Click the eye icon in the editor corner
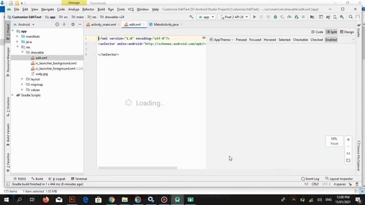 (x=204, y=38)
